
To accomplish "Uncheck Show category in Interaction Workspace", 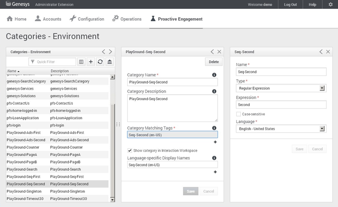I will [x=130, y=150].
